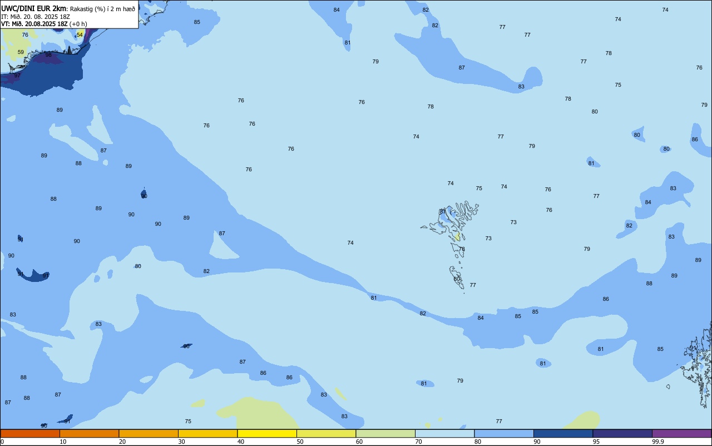The height and width of the screenshot is (446, 712).
Task: Pick the navy 95–99.9 legend band
Action: (622, 433)
